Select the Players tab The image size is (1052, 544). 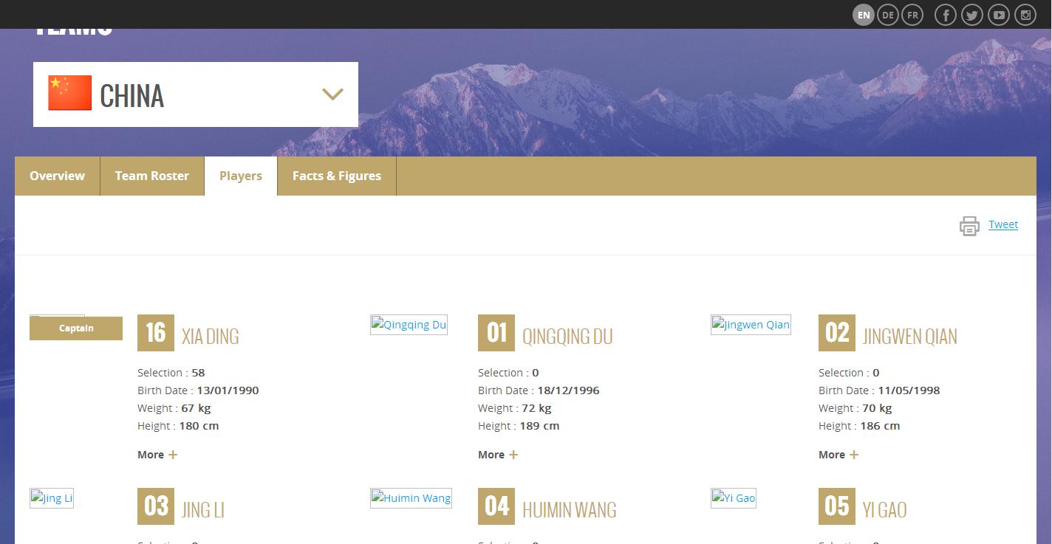tap(241, 176)
